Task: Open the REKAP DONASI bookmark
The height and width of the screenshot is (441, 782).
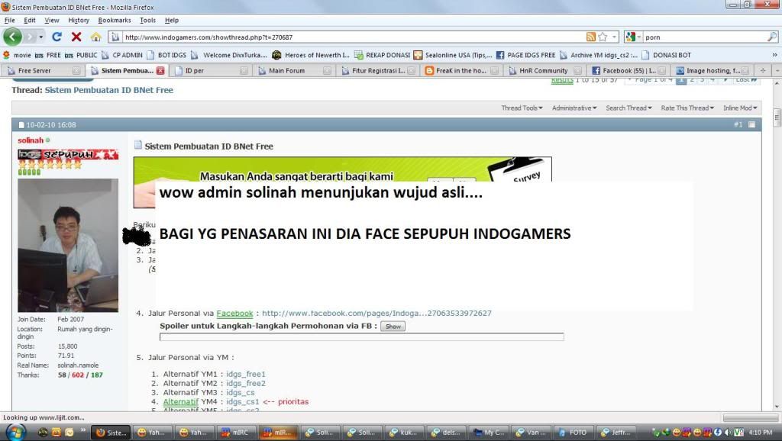Action: pos(382,55)
